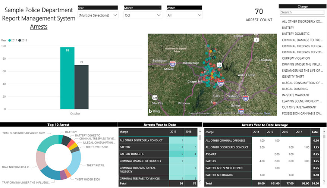Click the underlined Arrests title
This screenshot has width=327, height=188.
point(39,27)
